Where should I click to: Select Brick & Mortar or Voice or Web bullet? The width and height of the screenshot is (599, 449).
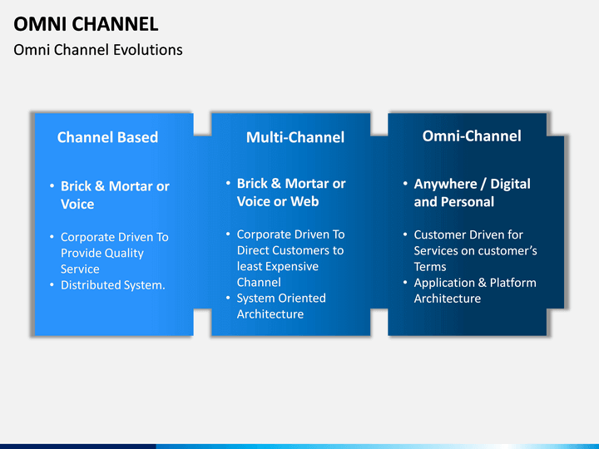291,192
